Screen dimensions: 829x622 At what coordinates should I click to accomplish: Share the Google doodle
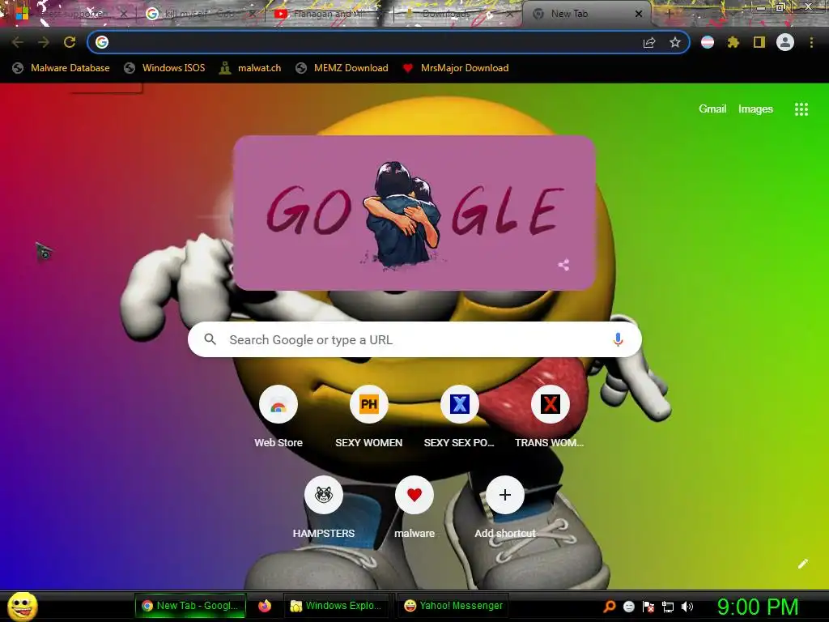(563, 265)
